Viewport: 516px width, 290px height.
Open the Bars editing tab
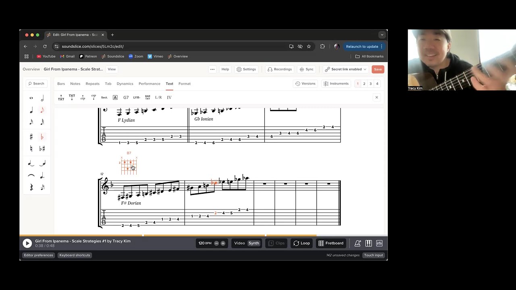click(x=61, y=84)
